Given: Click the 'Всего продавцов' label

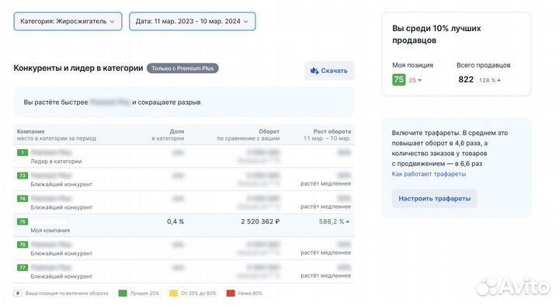Looking at the screenshot, I should [484, 65].
